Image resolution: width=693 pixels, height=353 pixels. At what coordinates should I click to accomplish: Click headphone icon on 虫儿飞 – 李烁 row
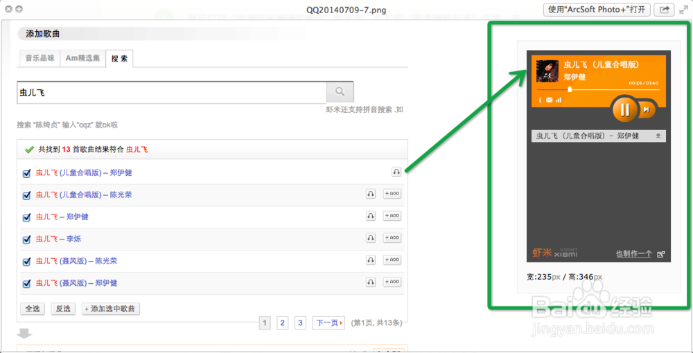click(x=370, y=238)
